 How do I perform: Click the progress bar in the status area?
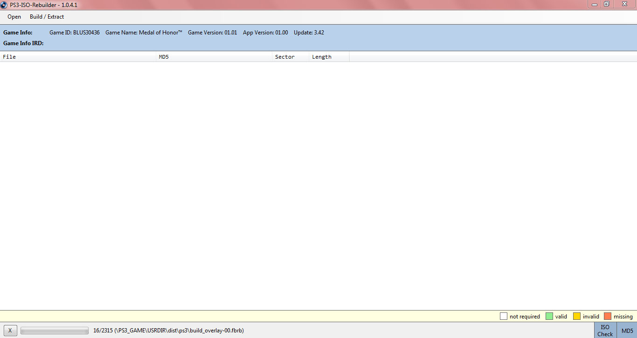[55, 331]
